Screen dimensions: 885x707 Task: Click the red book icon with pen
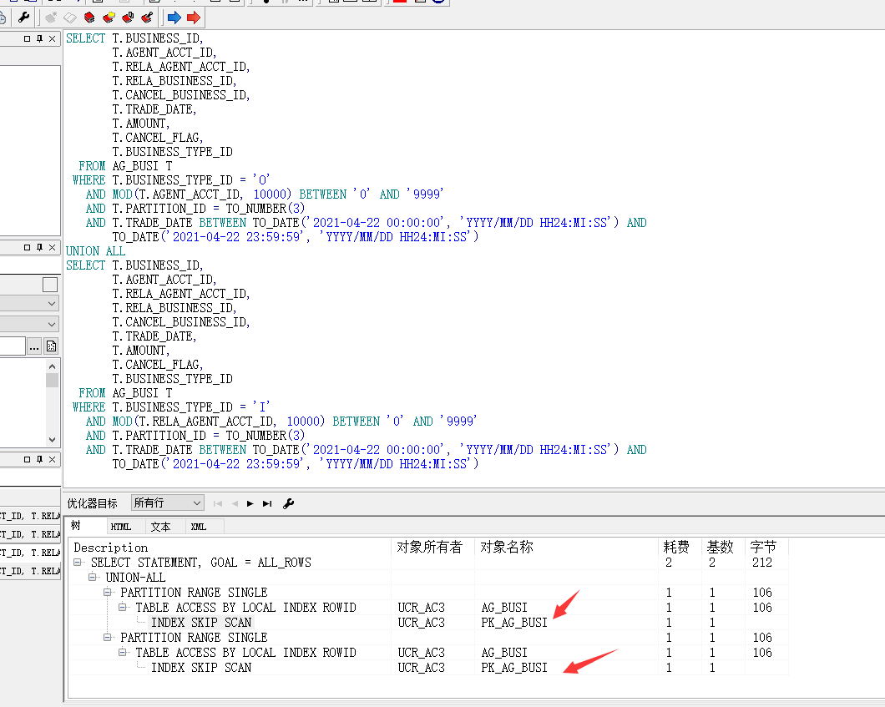147,18
